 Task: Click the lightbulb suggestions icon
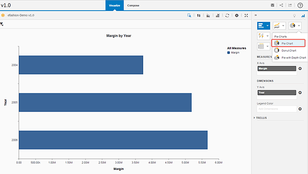pyautogui.click(x=294, y=15)
